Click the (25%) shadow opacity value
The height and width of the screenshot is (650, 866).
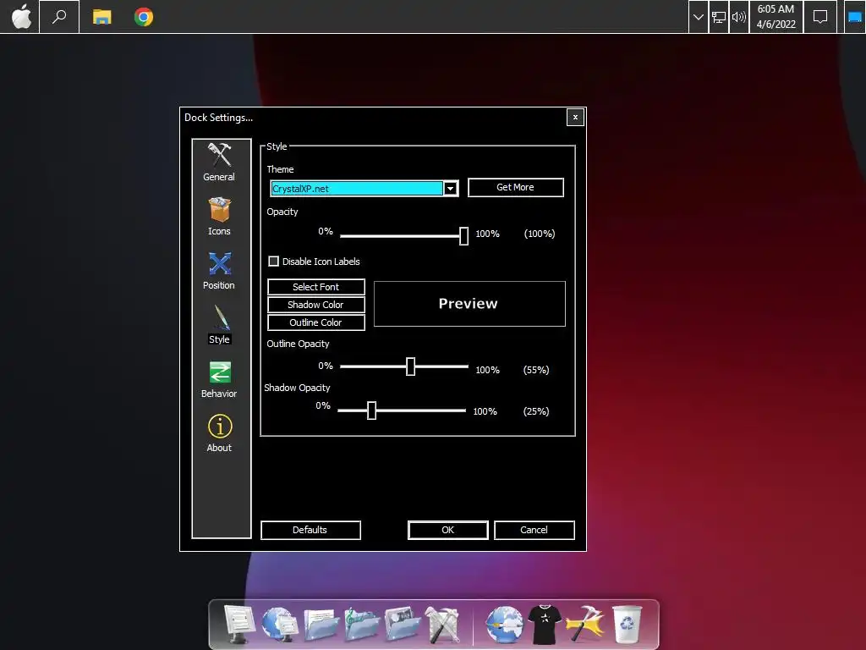coord(535,411)
